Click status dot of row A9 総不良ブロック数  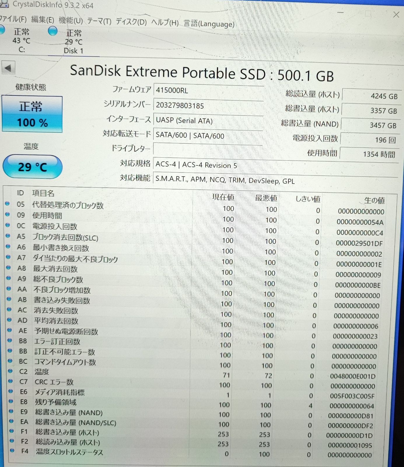click(9, 278)
